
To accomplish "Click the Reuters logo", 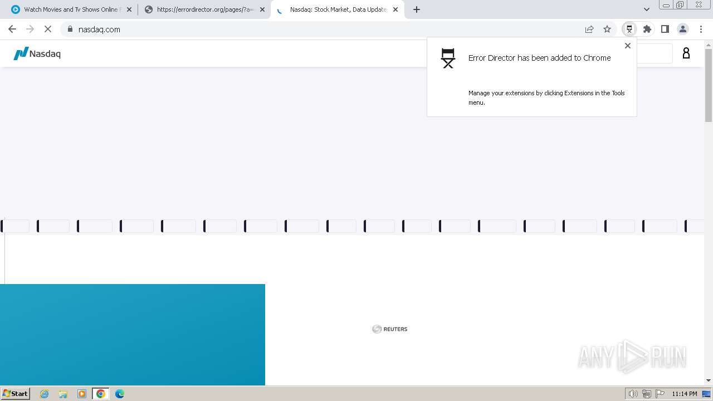I will point(390,329).
